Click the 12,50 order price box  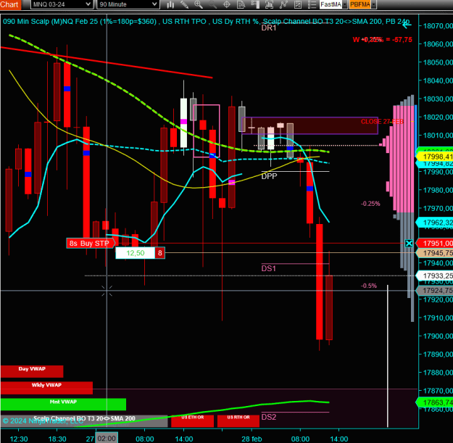136,253
